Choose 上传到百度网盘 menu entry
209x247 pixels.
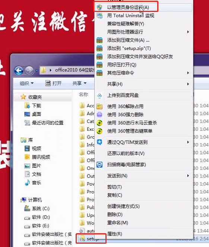pyautogui.click(x=123, y=95)
